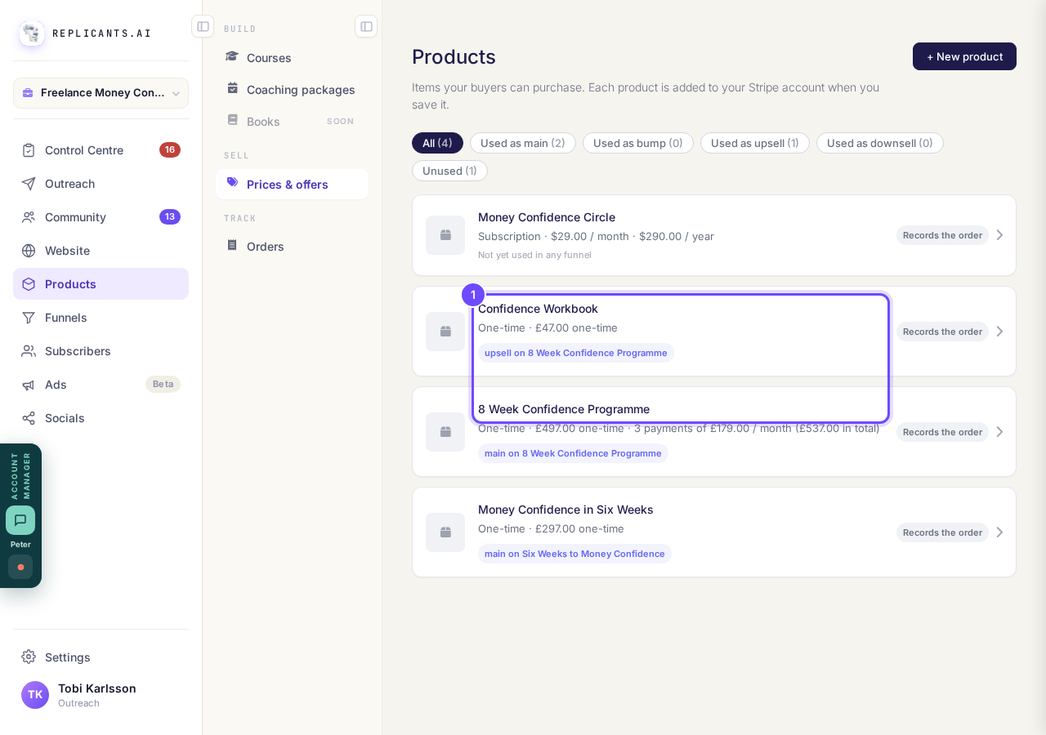
Task: Click the Replicants.ai logo icon
Action: pos(32,33)
